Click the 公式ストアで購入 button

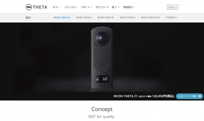pyautogui.click(x=189, y=96)
